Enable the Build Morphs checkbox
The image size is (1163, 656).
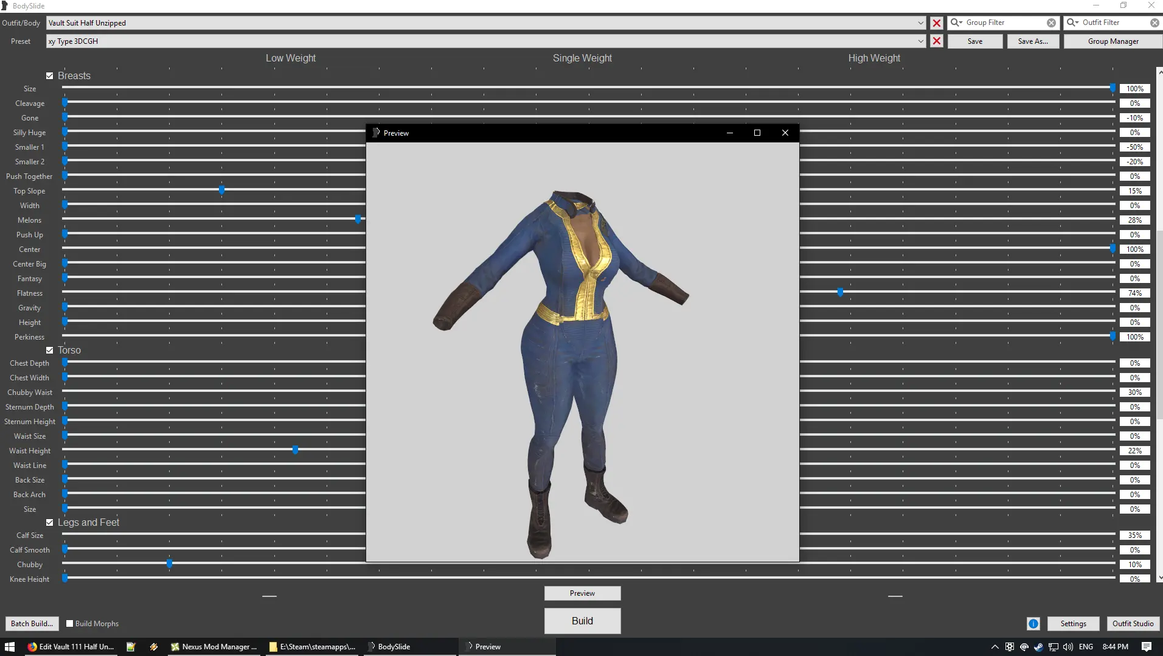pos(69,624)
